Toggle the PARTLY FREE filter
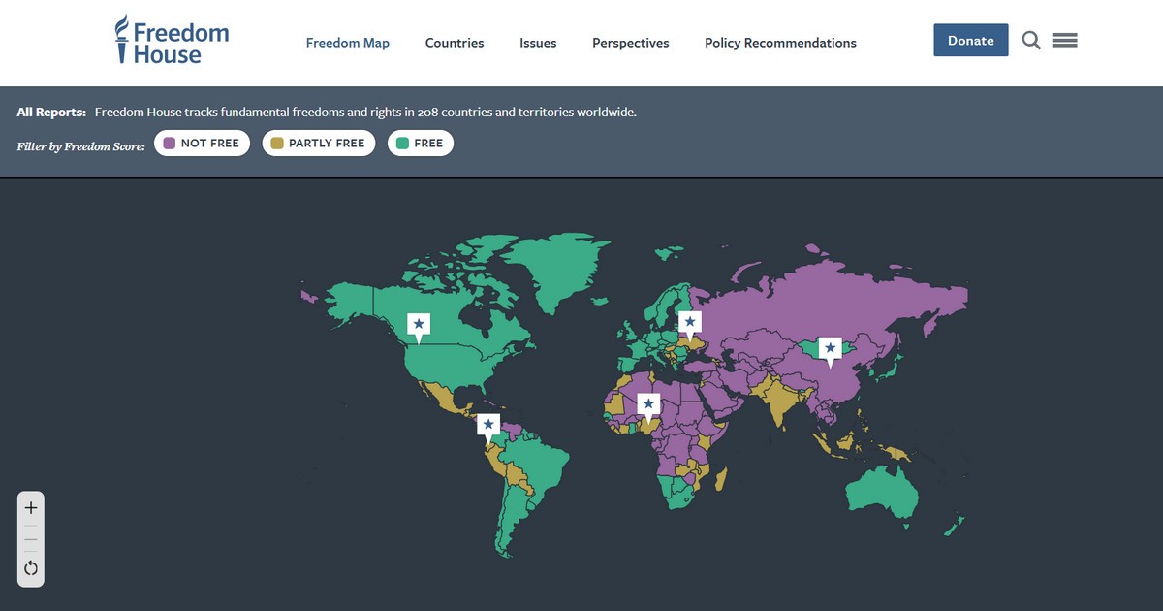This screenshot has height=611, width=1163. 318,144
